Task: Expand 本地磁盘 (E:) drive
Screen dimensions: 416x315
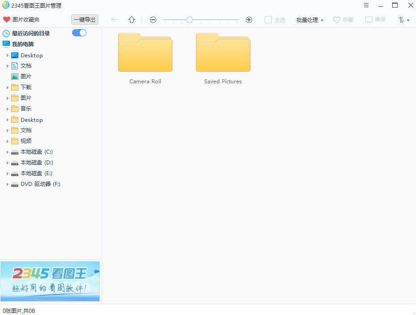Action: coord(8,173)
